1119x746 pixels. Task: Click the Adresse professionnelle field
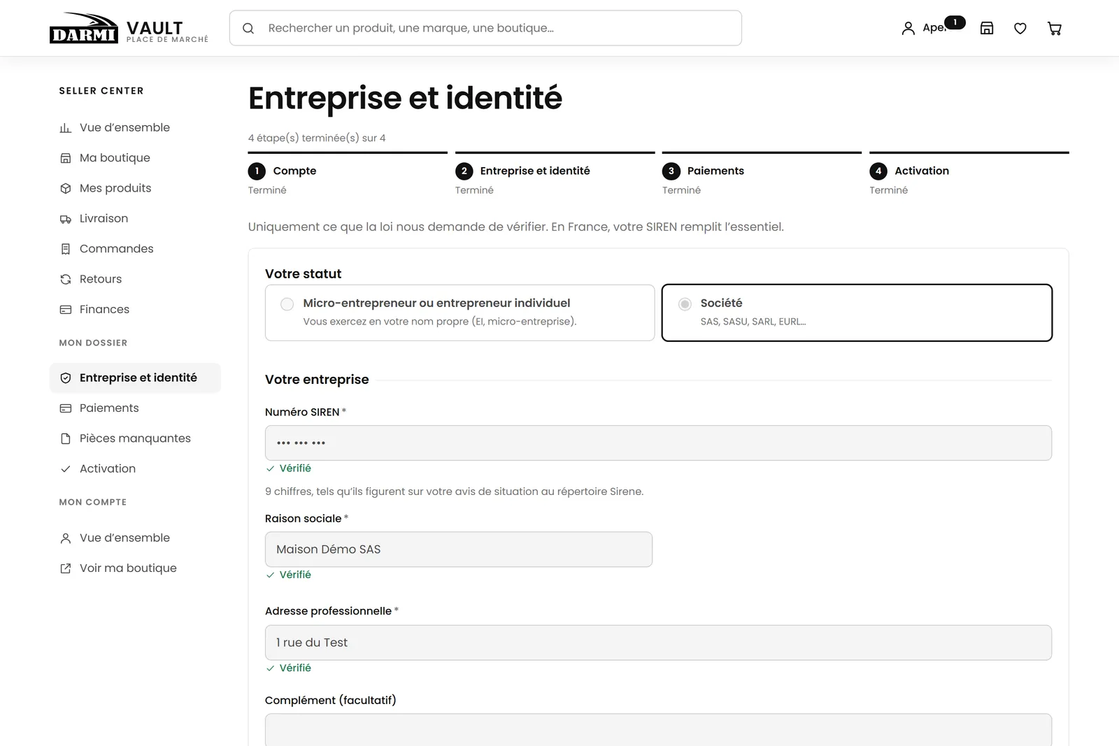pyautogui.click(x=658, y=643)
